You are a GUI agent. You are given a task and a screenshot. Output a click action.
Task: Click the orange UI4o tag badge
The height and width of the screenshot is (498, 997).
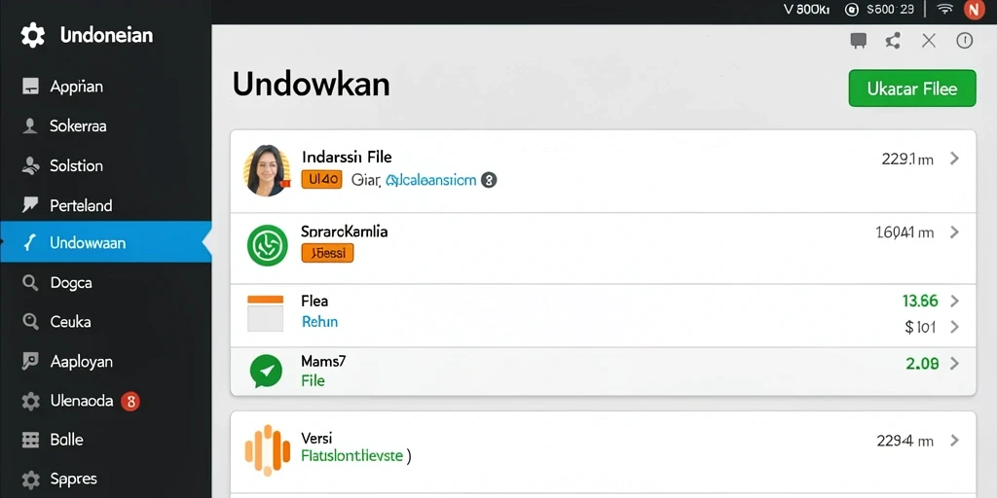[x=321, y=180]
